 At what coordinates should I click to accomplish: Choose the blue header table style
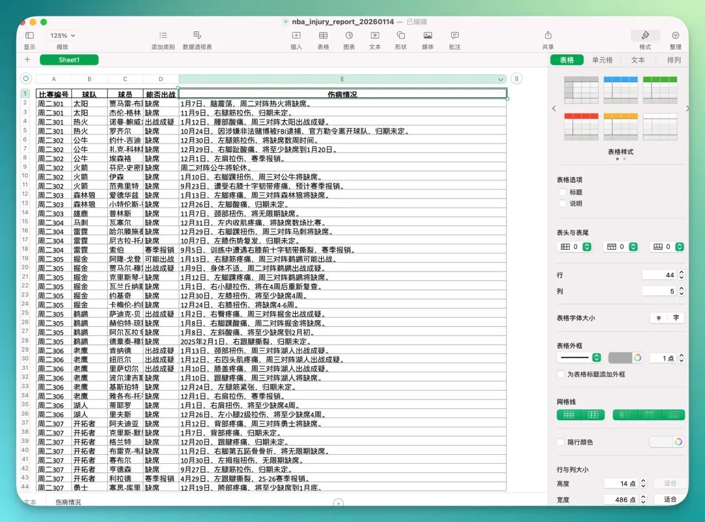click(621, 90)
